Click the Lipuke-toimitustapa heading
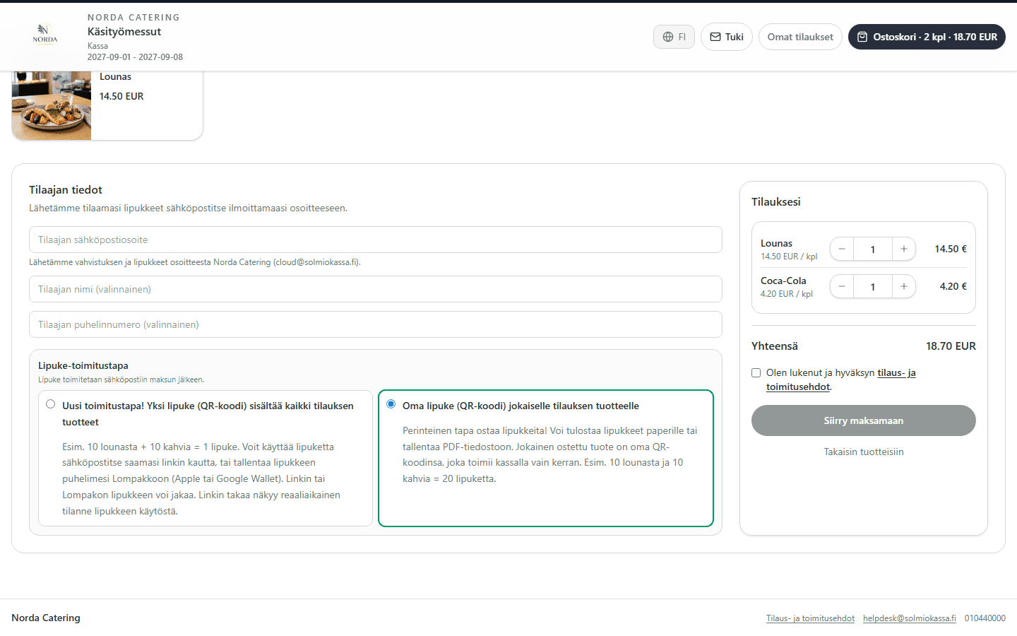This screenshot has width=1017, height=636. (x=83, y=365)
